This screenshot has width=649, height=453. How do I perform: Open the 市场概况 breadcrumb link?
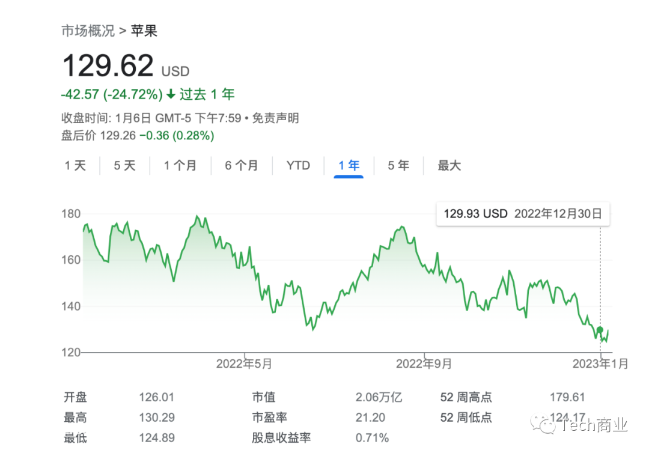(88, 31)
